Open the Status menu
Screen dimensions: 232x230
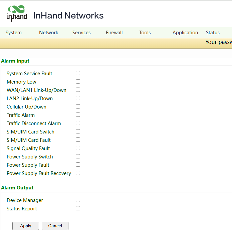coord(213,33)
